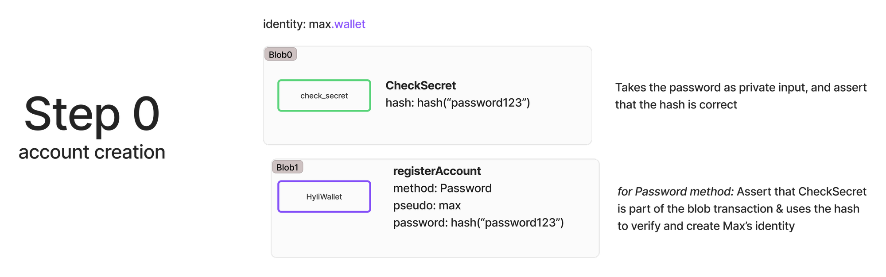This screenshot has height=277, width=886.
Task: Click 'to verify and create Max's identity' line
Action: click(x=706, y=226)
